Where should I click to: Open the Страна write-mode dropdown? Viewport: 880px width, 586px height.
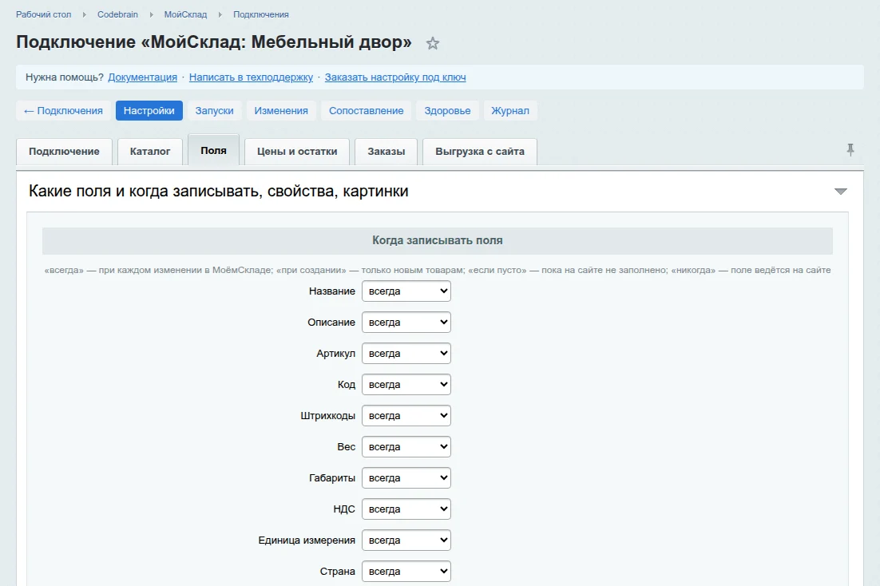[406, 572]
